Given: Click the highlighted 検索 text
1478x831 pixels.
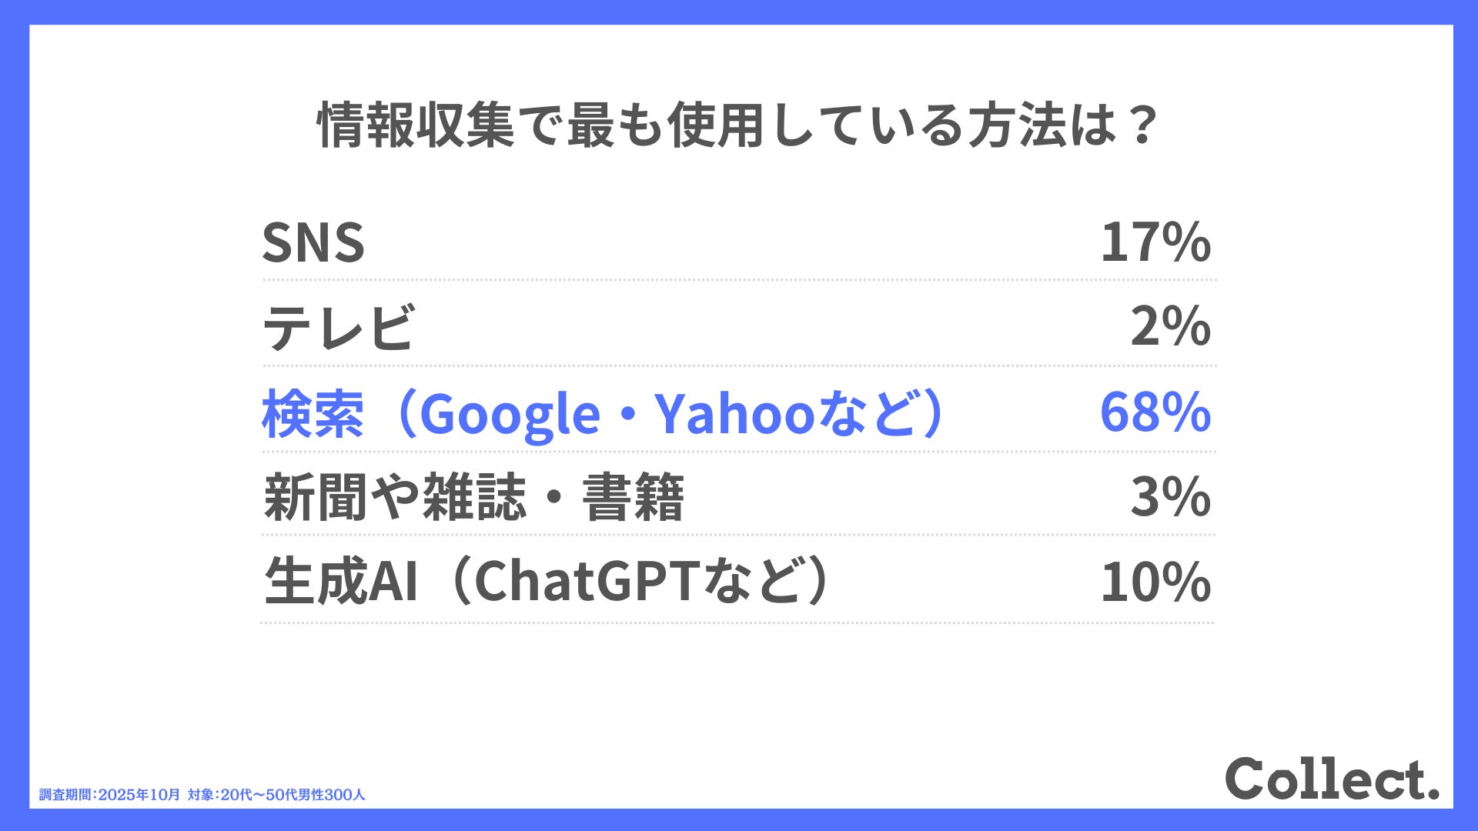Looking at the screenshot, I should pos(313,414).
